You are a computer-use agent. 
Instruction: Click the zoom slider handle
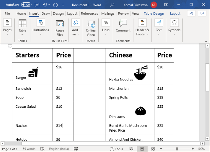[177, 149]
